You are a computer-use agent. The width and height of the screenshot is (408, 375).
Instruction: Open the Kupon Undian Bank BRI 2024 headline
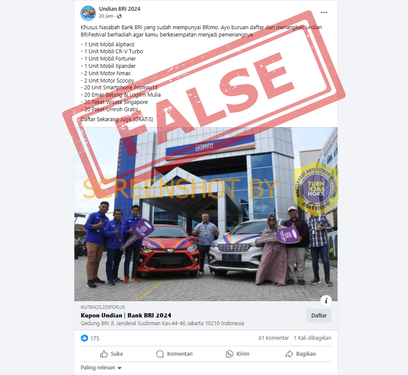pyautogui.click(x=126, y=315)
